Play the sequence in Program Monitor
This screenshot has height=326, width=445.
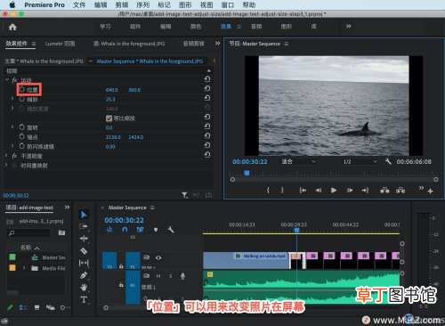click(334, 190)
